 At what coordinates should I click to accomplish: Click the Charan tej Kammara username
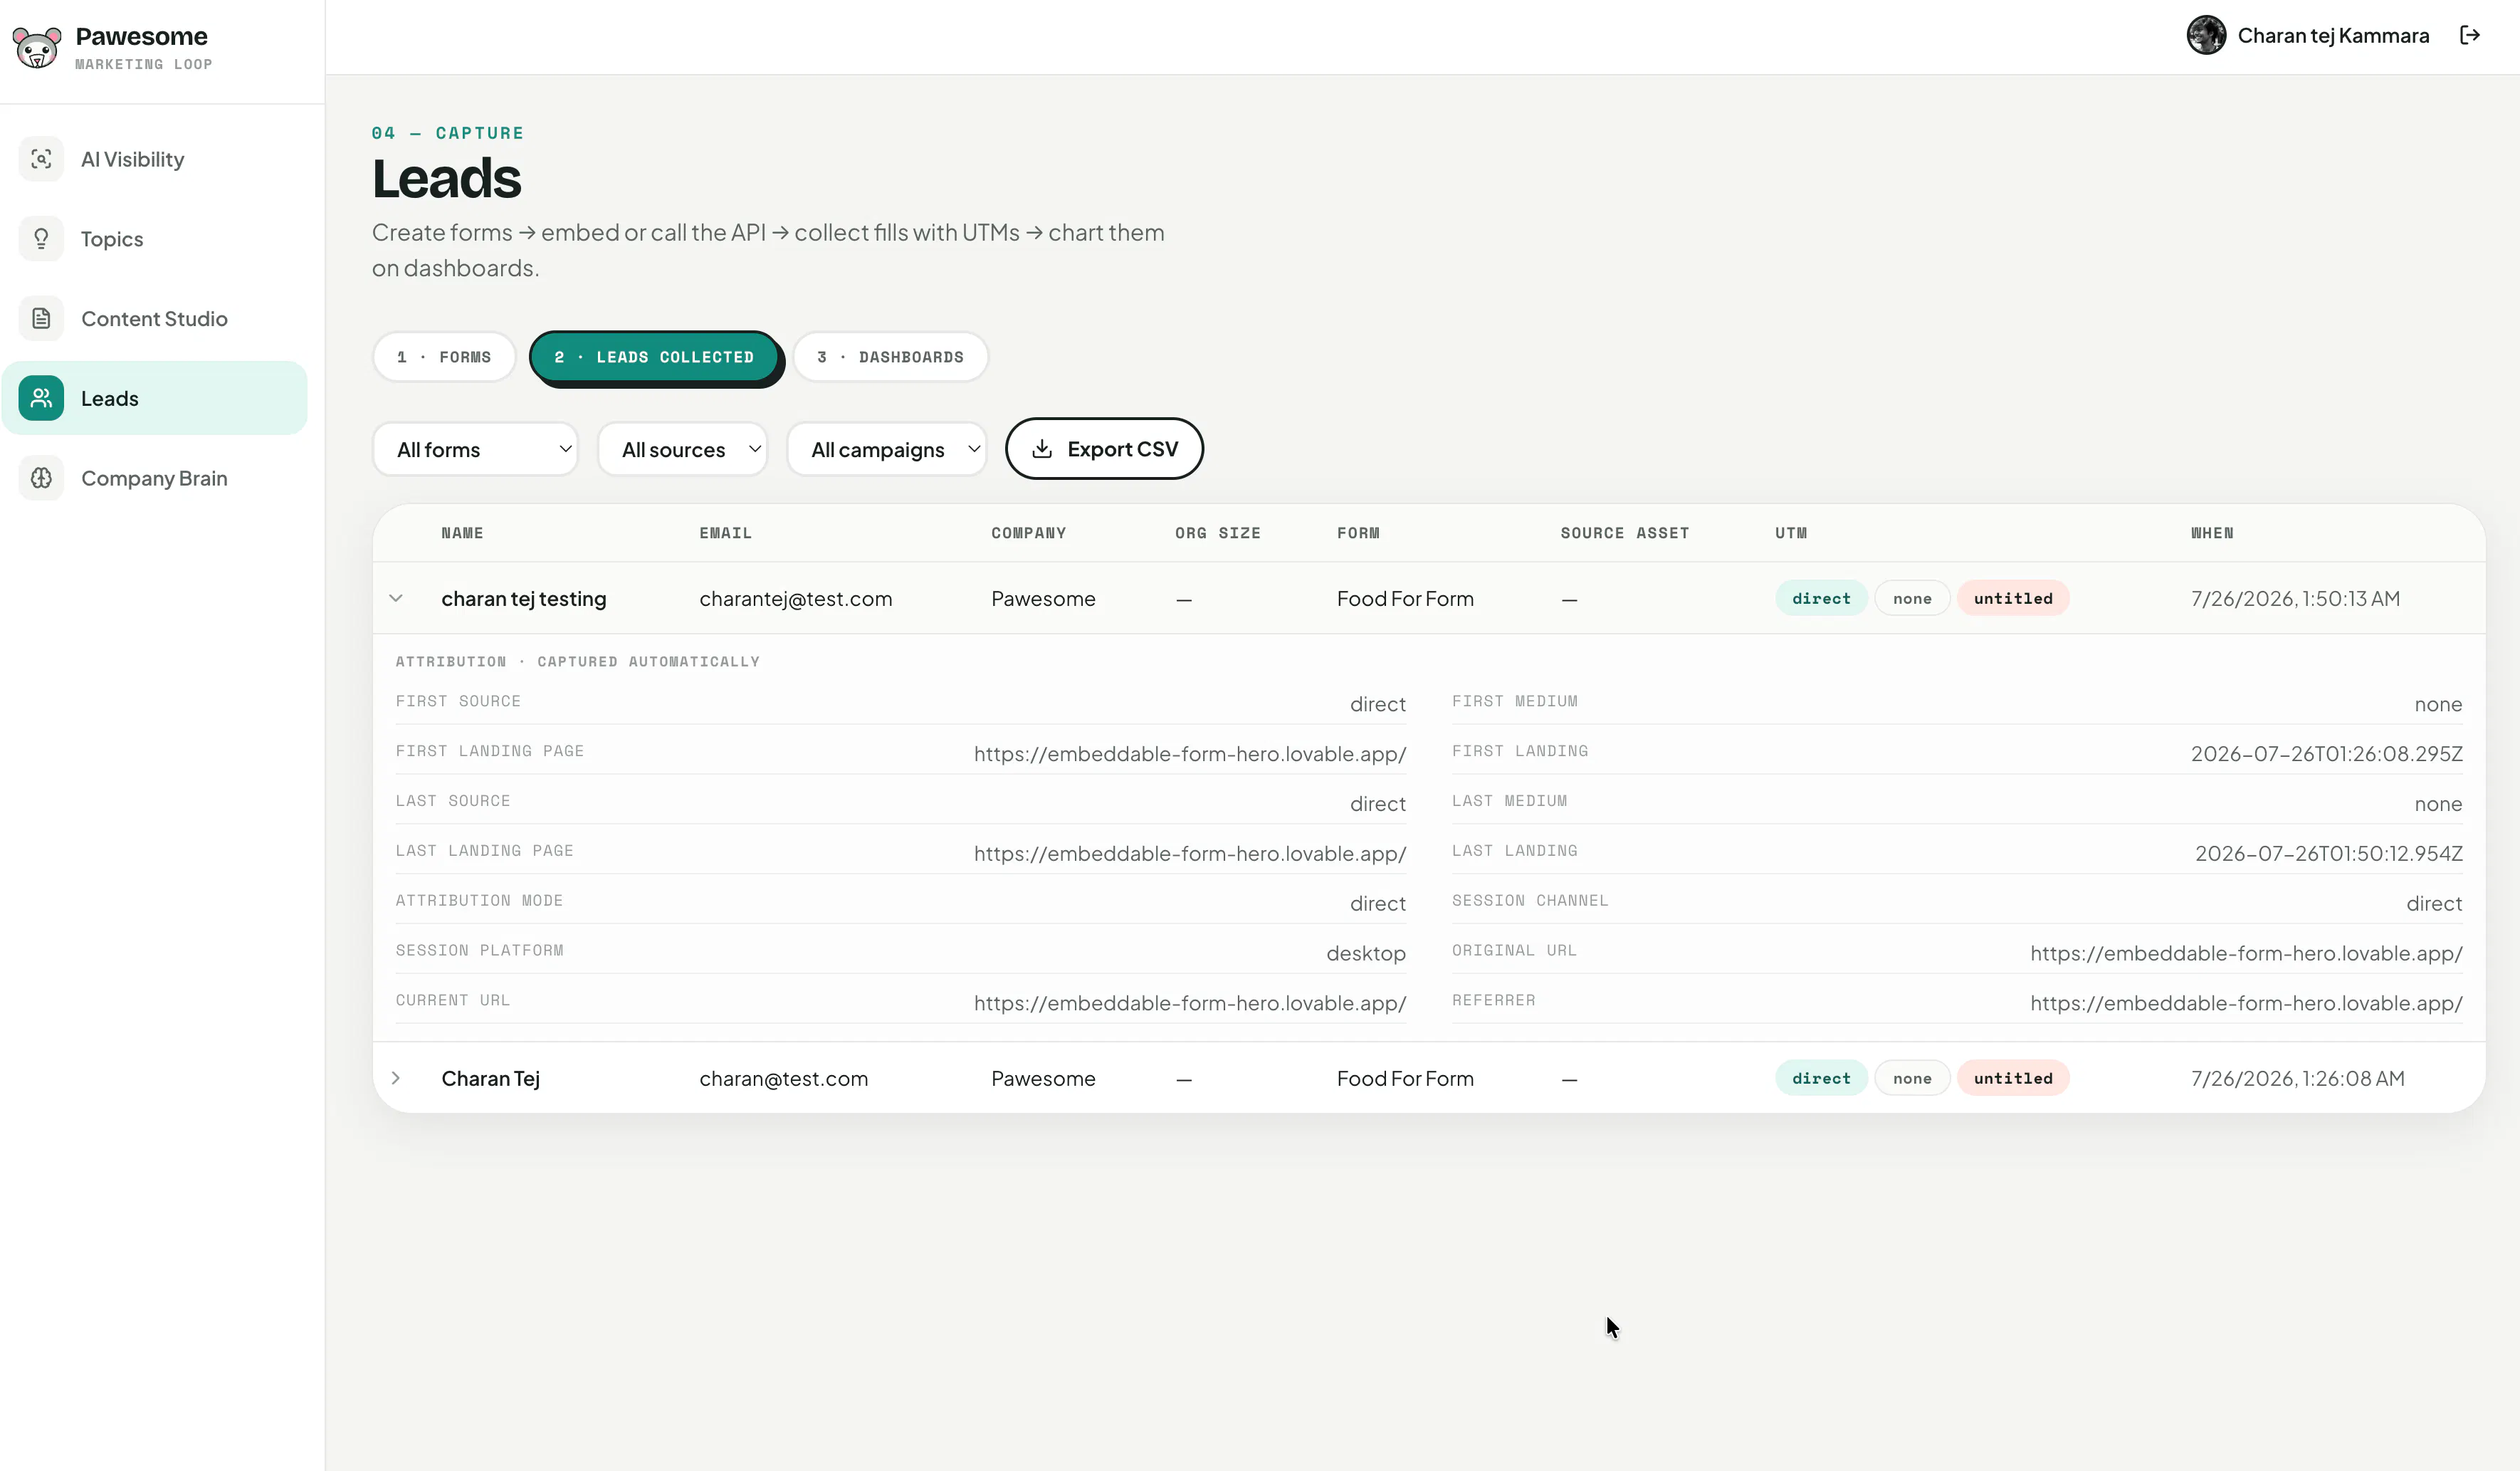pyautogui.click(x=2333, y=36)
